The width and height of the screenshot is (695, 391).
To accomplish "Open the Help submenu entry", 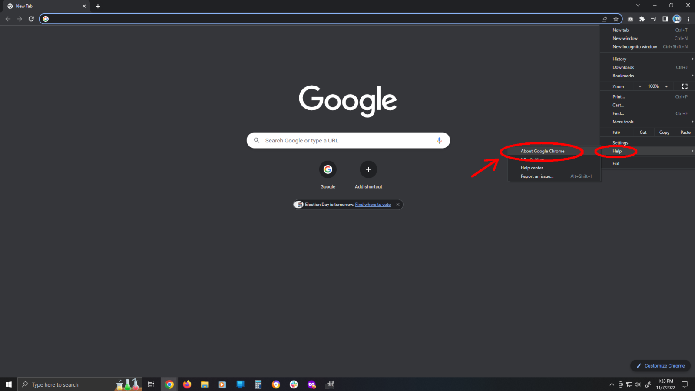I will tap(617, 151).
